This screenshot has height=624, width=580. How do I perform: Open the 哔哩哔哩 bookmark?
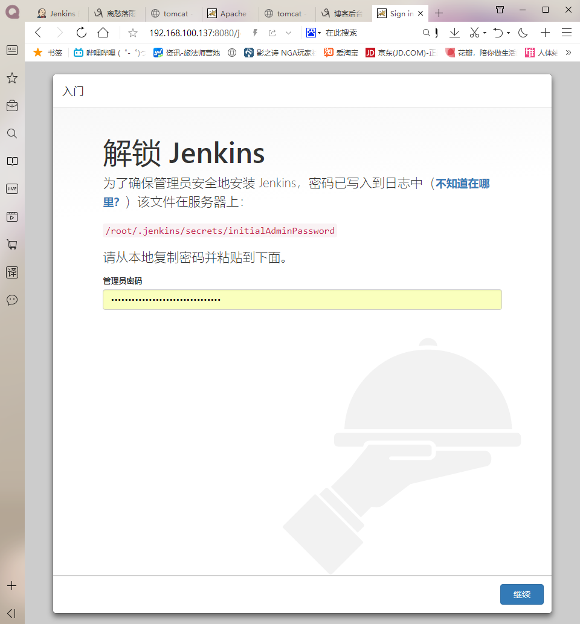[x=110, y=53]
